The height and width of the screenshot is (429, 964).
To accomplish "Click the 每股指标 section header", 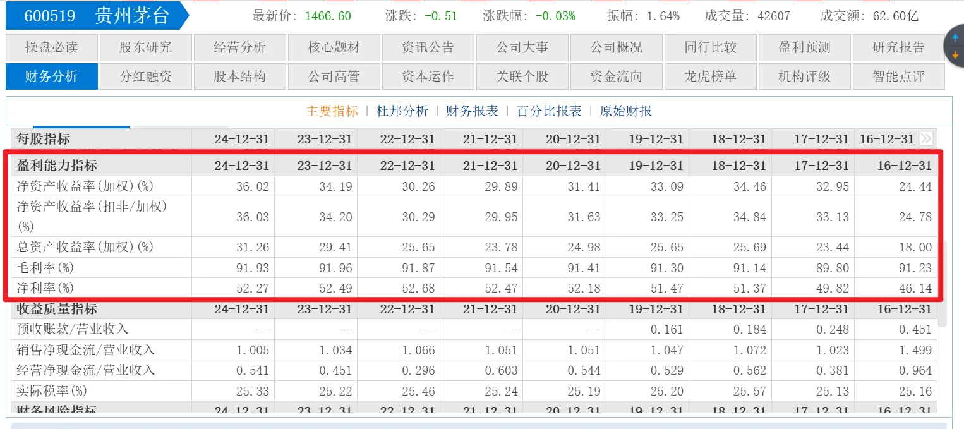I will pyautogui.click(x=44, y=138).
